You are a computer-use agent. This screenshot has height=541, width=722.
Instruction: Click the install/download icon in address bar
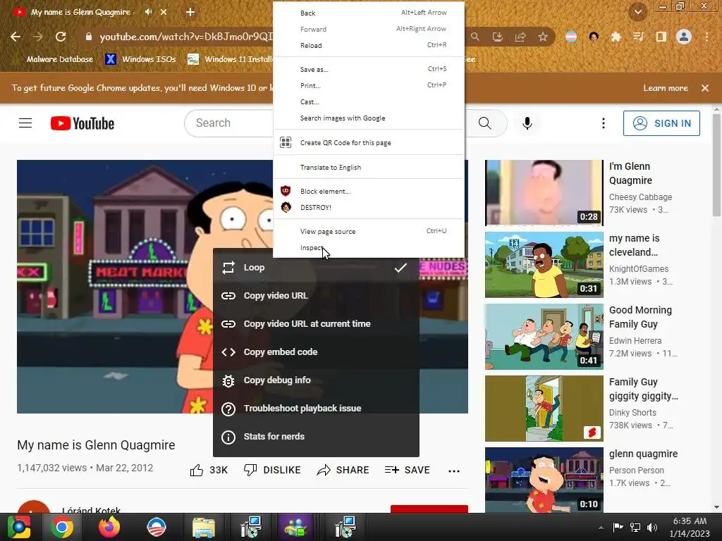(497, 37)
